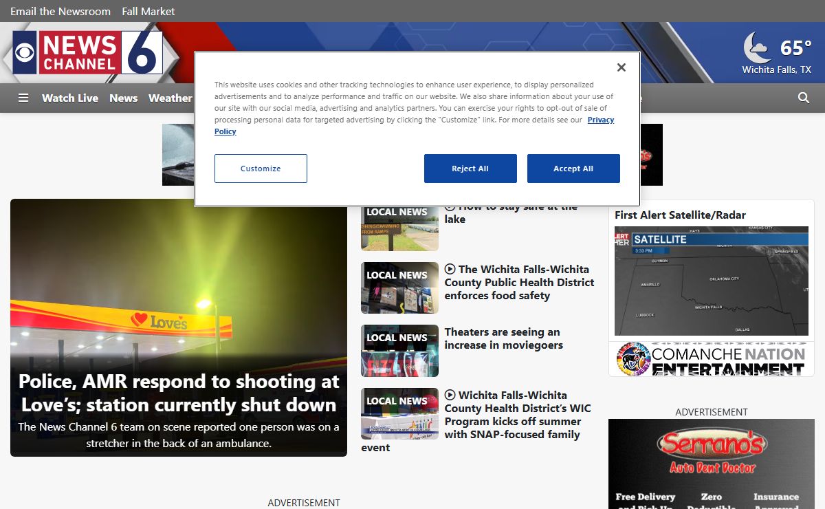
Task: Open the moon weather icon forecast
Action: (x=758, y=47)
